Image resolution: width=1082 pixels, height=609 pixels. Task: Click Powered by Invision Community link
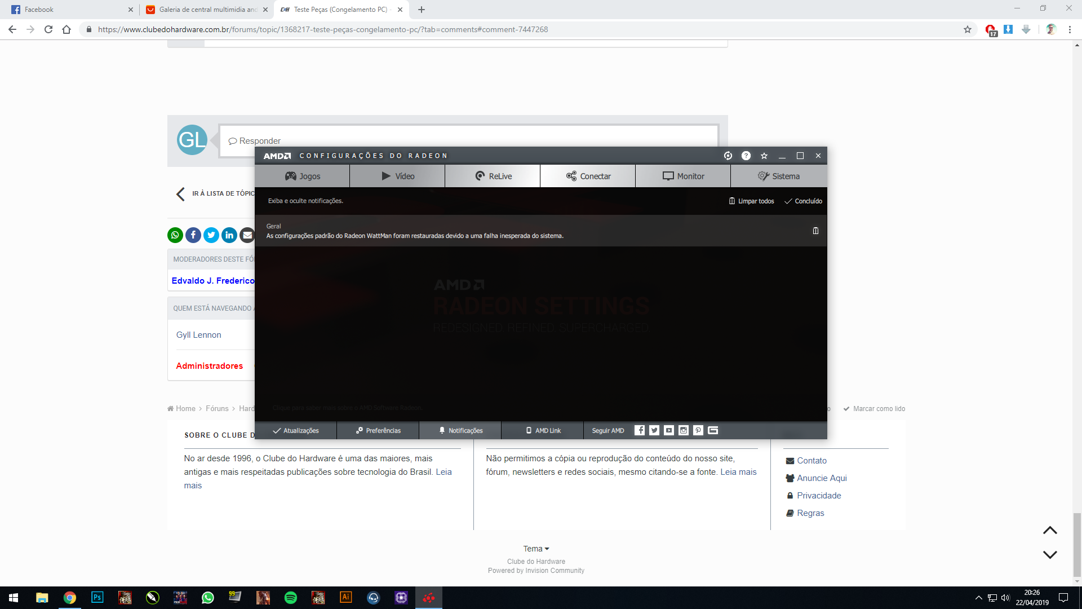536,571
